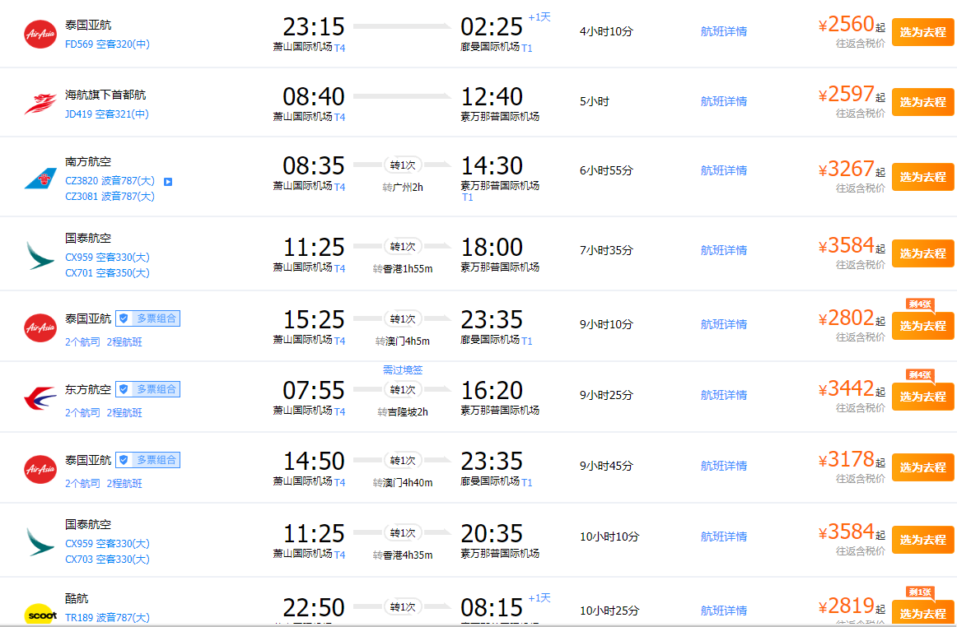Open 航班详情 for the 酷航 flight
This screenshot has width=957, height=627.
click(724, 611)
